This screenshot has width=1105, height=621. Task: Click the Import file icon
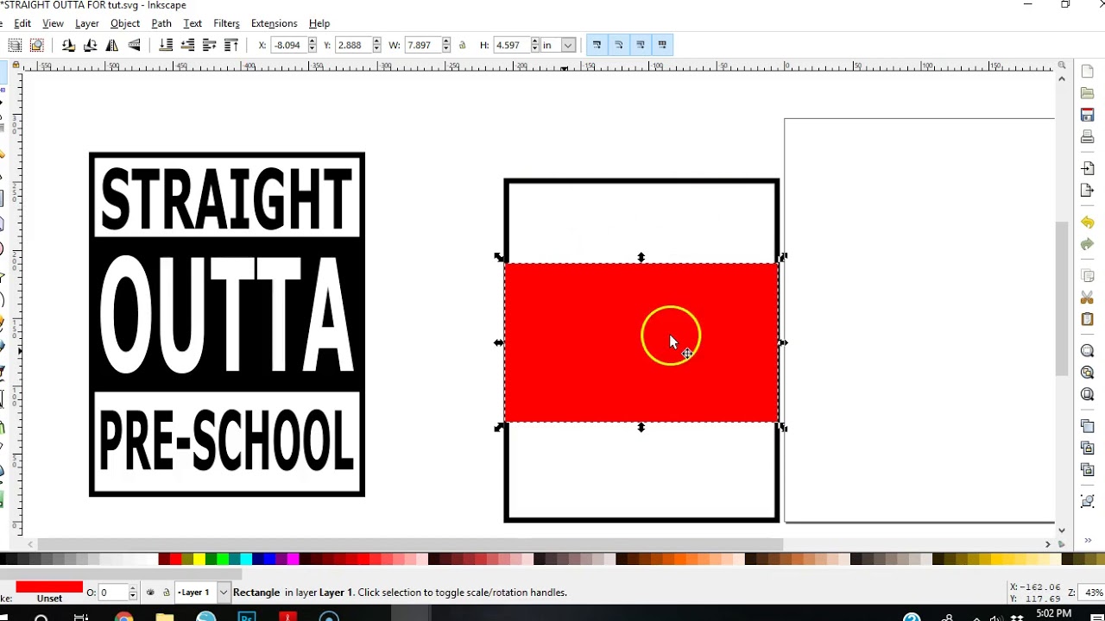coord(1088,169)
